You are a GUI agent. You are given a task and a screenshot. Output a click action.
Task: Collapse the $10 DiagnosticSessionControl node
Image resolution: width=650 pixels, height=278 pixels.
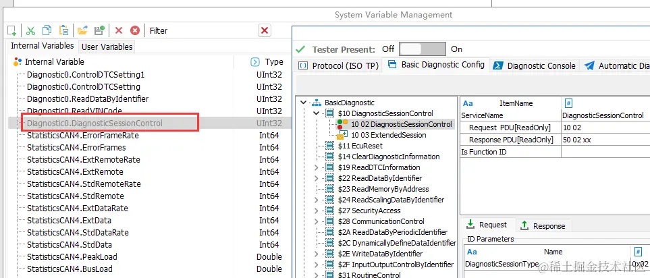(x=317, y=113)
